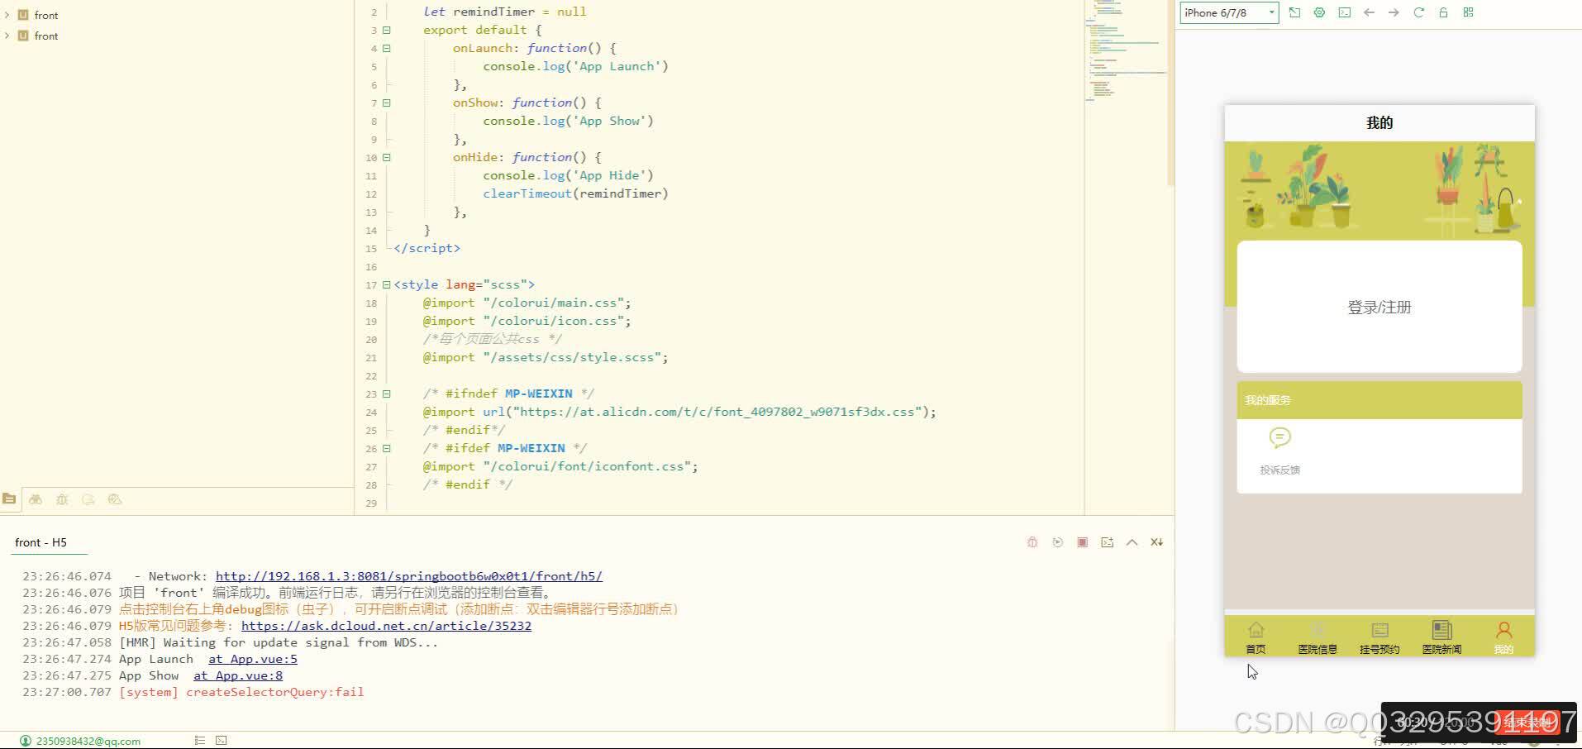Click the console debug bug icon
Viewport: 1582px width, 749px height.
(x=1032, y=542)
